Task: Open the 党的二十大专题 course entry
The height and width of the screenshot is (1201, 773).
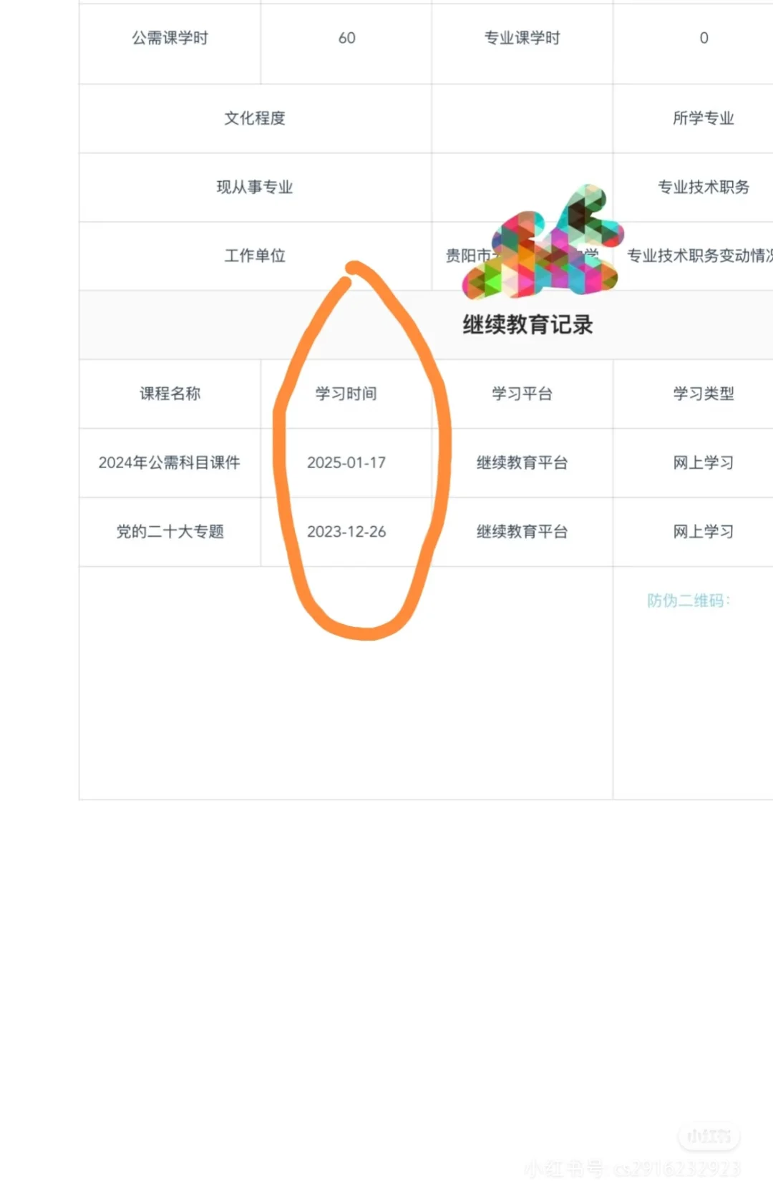Action: pos(170,531)
